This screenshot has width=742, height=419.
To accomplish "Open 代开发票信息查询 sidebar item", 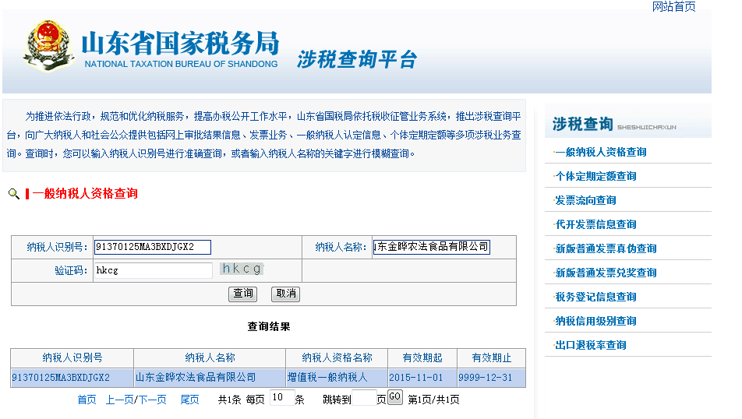I will pyautogui.click(x=595, y=224).
